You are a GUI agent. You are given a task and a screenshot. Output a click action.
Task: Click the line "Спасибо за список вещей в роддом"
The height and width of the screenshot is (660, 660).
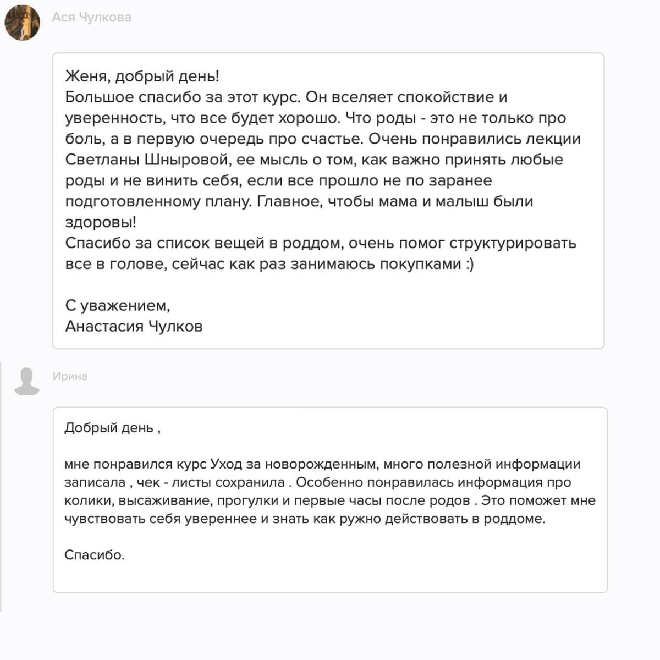coord(204,243)
